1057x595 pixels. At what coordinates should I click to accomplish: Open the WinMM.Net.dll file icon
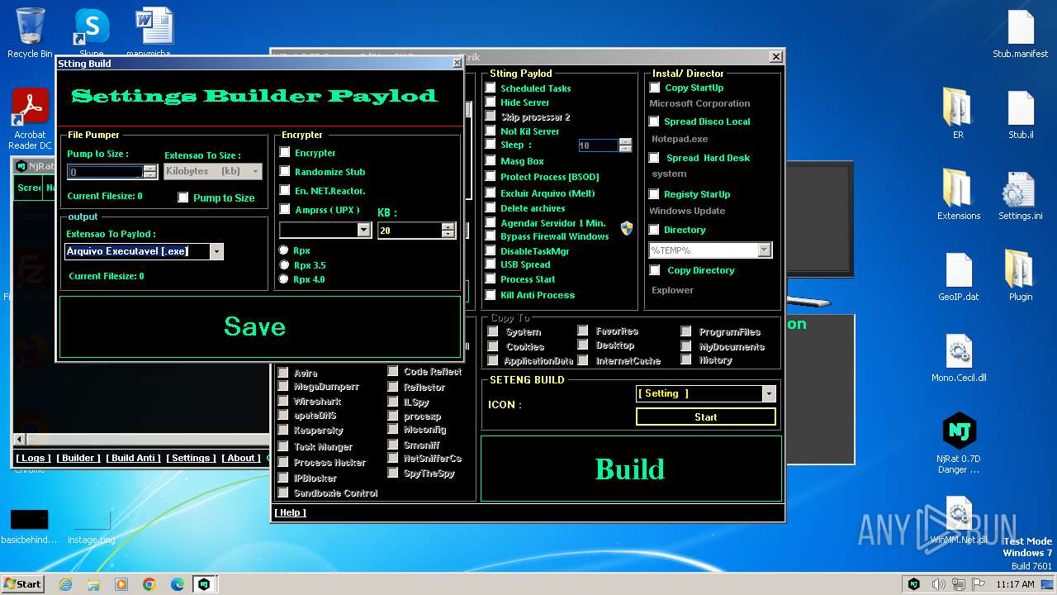[958, 519]
